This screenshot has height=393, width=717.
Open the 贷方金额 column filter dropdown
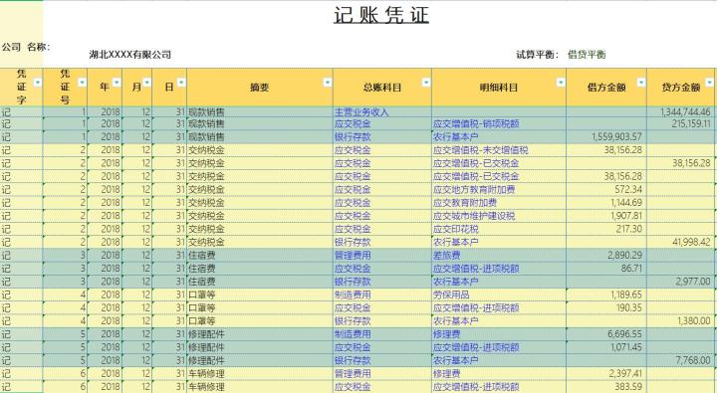pyautogui.click(x=709, y=83)
